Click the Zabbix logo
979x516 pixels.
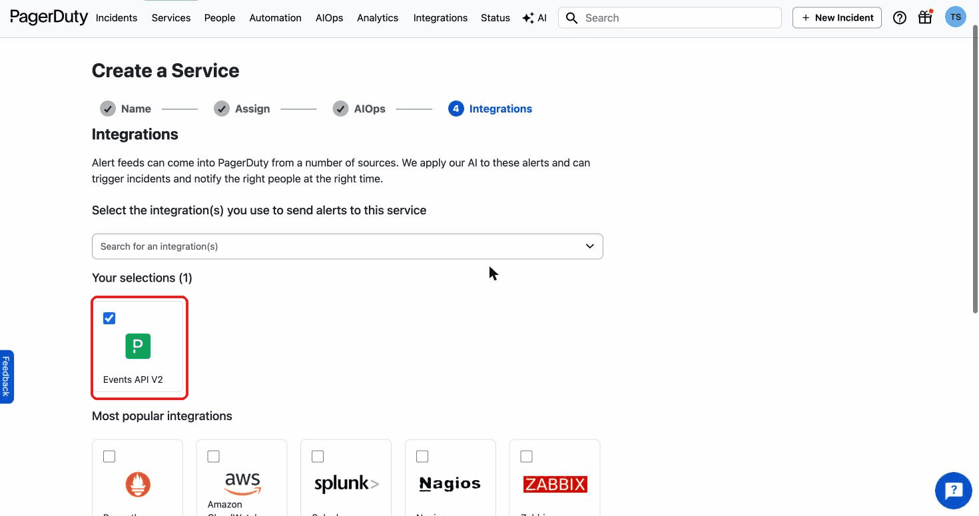[555, 484]
